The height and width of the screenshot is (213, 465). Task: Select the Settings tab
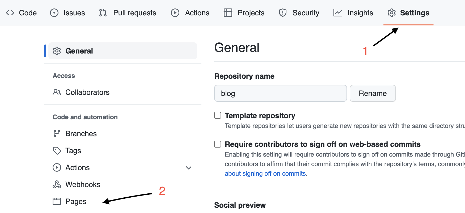coord(408,13)
